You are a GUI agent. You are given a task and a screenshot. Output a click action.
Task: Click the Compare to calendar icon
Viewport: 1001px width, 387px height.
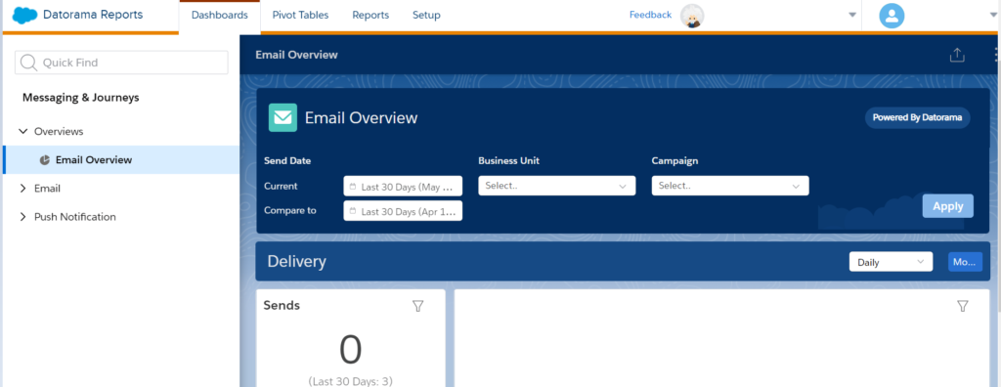click(352, 211)
